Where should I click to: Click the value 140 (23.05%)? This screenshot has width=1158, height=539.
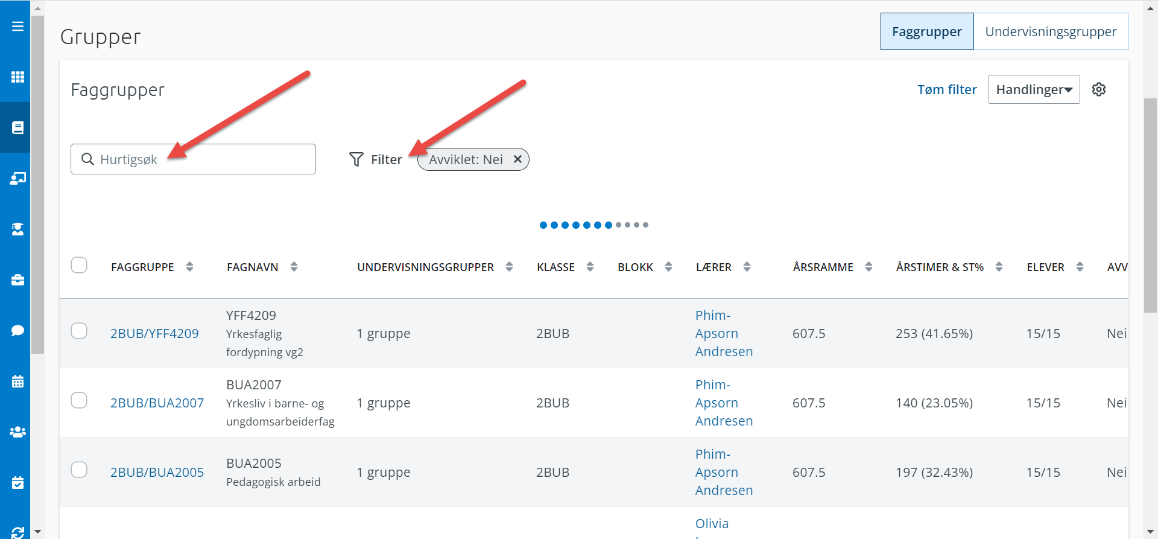click(x=934, y=403)
